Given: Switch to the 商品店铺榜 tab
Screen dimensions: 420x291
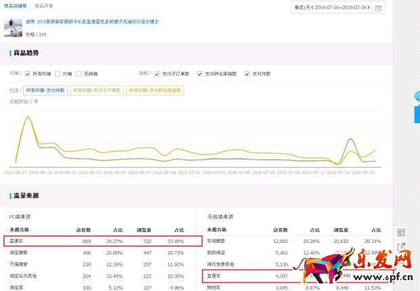Looking at the screenshot, I should pyautogui.click(x=15, y=5).
